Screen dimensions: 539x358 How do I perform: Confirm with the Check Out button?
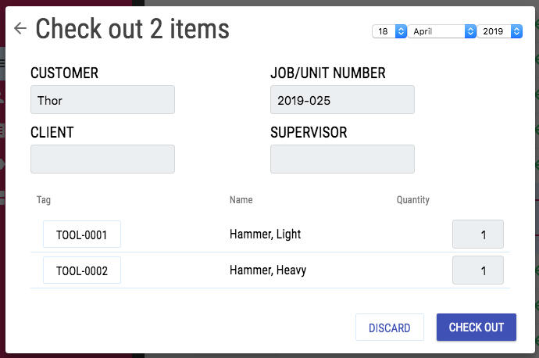tap(476, 327)
